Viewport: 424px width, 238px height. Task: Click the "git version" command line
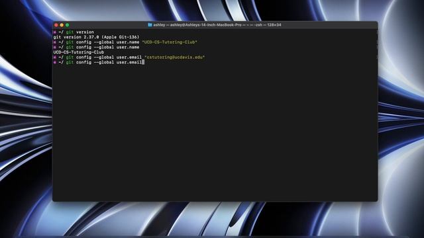tap(74, 32)
